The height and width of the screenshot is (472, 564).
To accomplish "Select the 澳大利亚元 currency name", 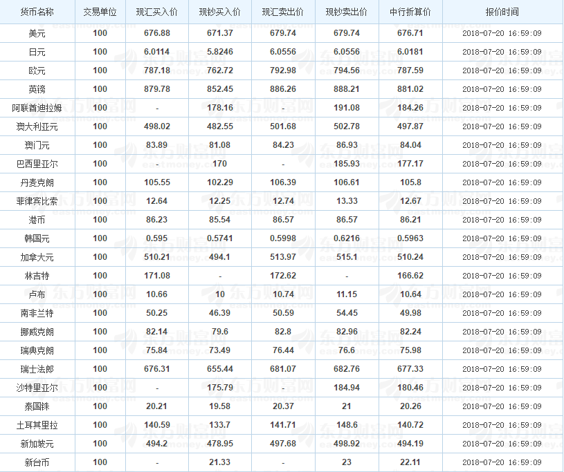I will (x=37, y=126).
